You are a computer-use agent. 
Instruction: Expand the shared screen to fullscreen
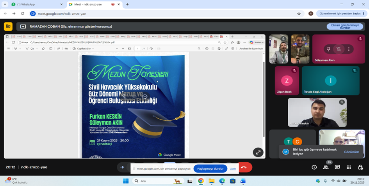tap(258, 153)
